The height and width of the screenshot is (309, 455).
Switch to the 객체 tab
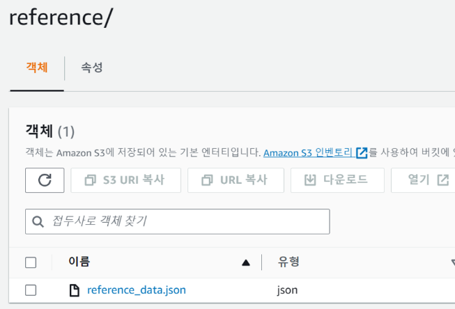tap(37, 68)
